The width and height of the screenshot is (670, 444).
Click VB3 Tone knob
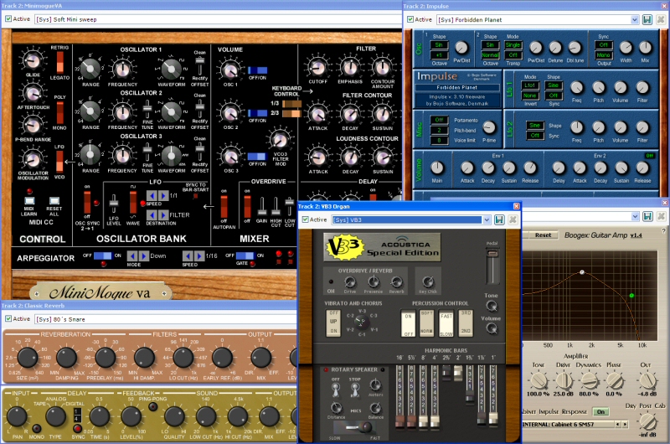click(x=492, y=306)
